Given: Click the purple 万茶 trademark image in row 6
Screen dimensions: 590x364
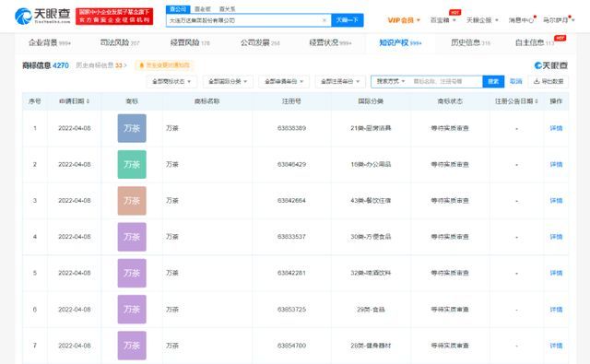Looking at the screenshot, I should coord(132,310).
